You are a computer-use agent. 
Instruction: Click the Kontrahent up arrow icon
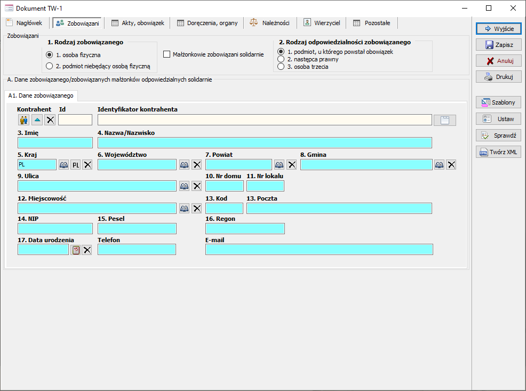[x=37, y=120]
